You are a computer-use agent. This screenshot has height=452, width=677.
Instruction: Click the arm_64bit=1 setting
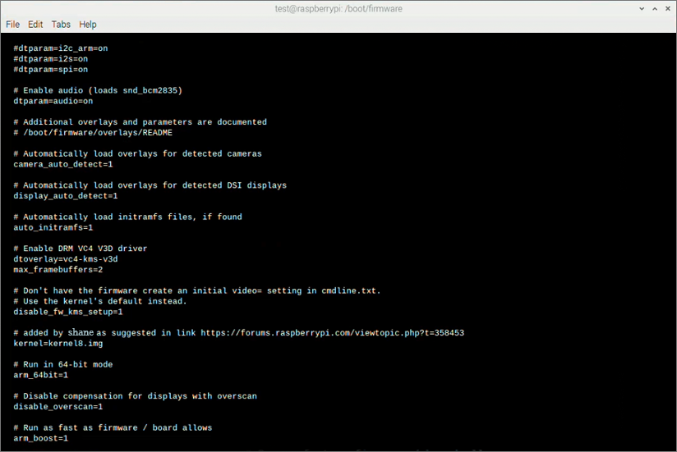(41, 375)
